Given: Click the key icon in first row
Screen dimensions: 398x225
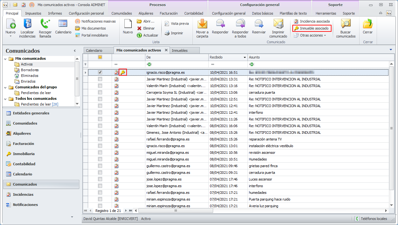Looking at the screenshot, I should click(123, 72).
